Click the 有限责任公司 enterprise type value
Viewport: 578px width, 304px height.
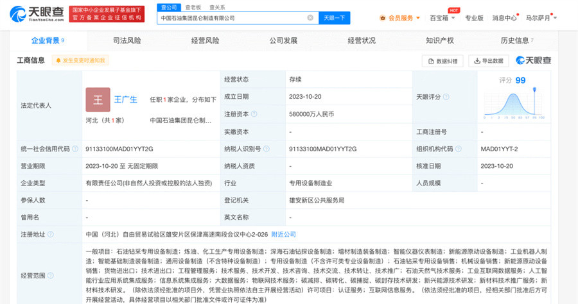tap(148, 183)
